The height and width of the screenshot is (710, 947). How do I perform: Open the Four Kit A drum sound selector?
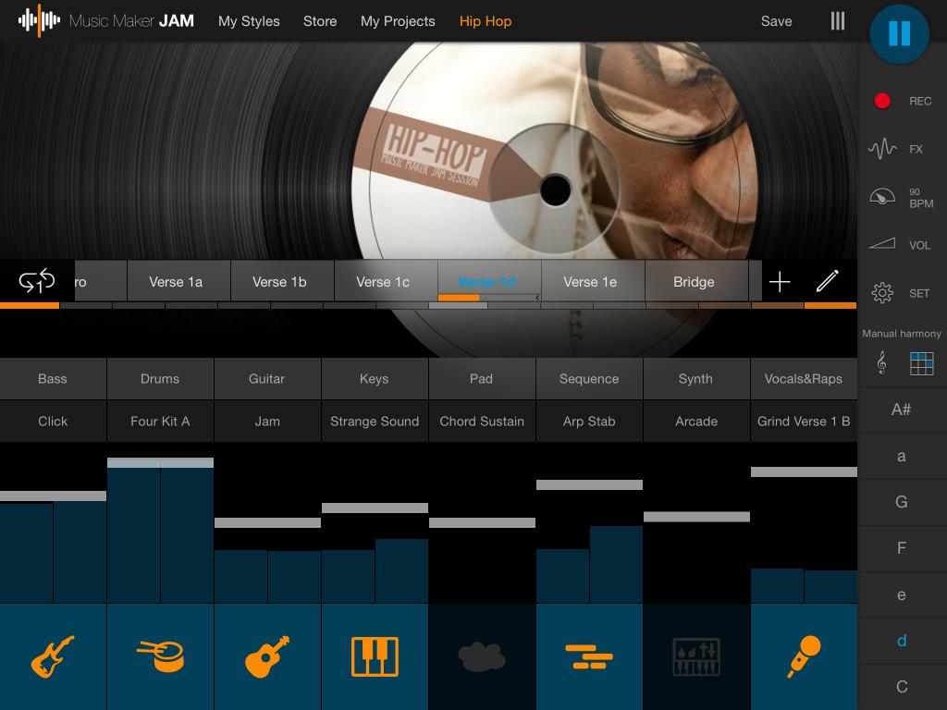160,421
